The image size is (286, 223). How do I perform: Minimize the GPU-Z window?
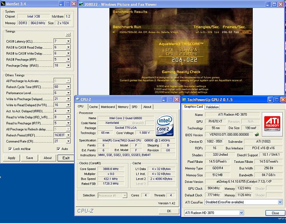[270, 100]
